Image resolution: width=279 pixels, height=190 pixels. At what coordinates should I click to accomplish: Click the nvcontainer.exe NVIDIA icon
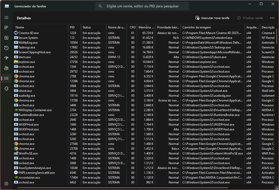coord(16,177)
